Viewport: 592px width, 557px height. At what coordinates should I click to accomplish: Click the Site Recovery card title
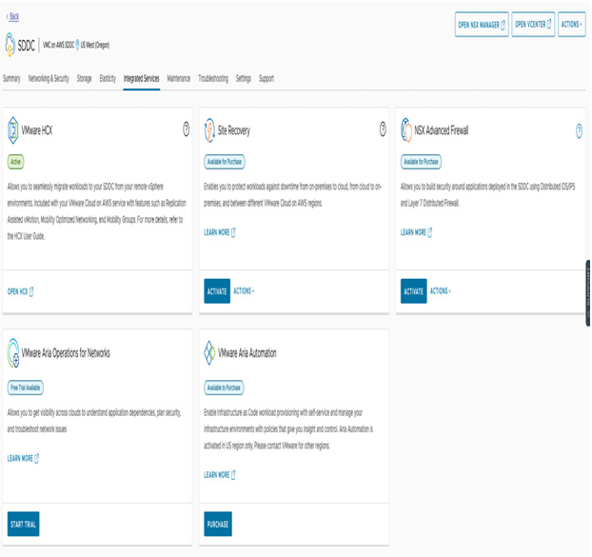[x=234, y=130]
